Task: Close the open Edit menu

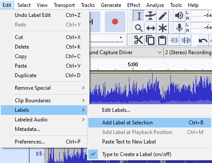Action: point(7,5)
